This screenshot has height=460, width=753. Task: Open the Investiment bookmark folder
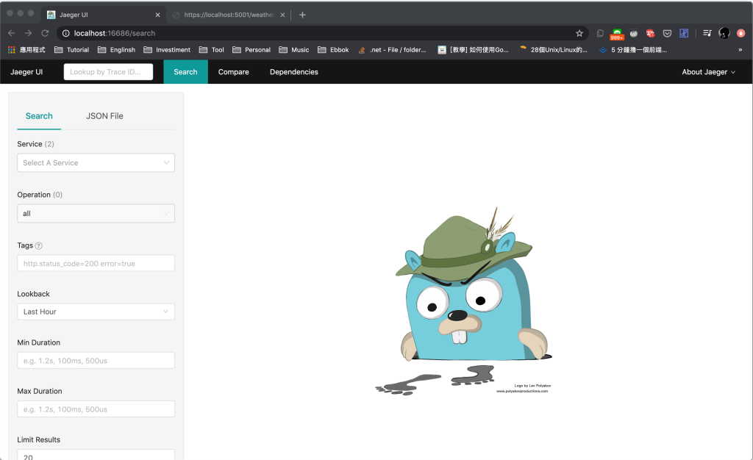167,50
